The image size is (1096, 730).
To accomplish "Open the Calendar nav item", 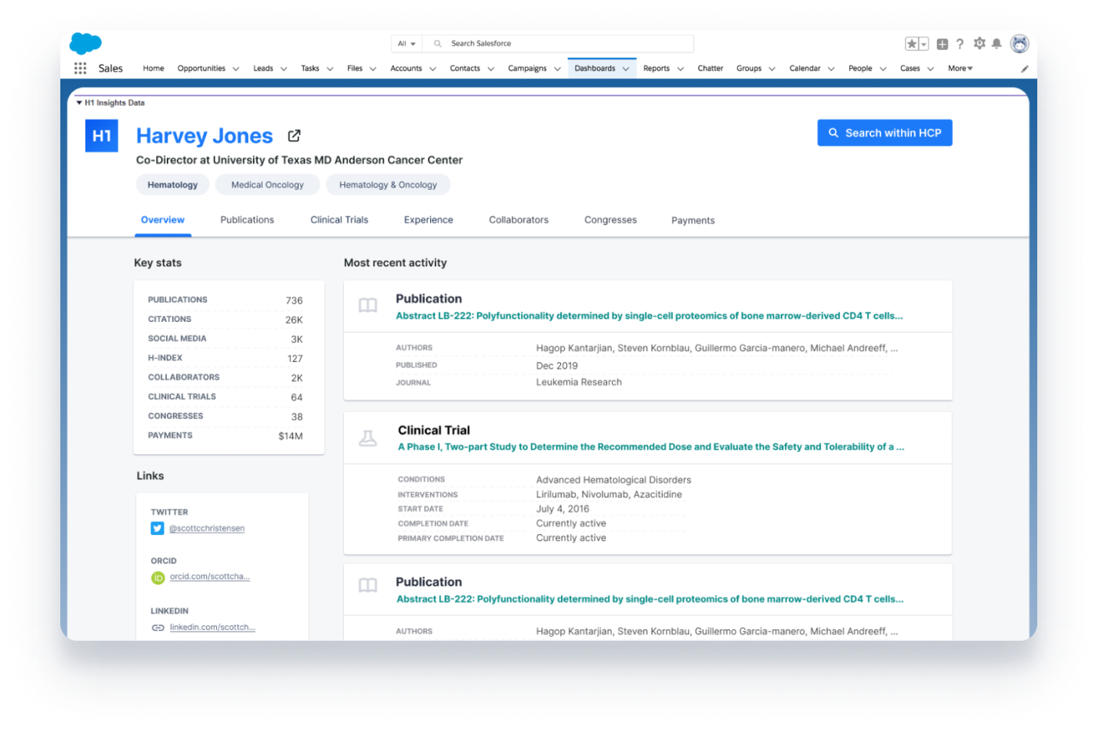I will (805, 68).
